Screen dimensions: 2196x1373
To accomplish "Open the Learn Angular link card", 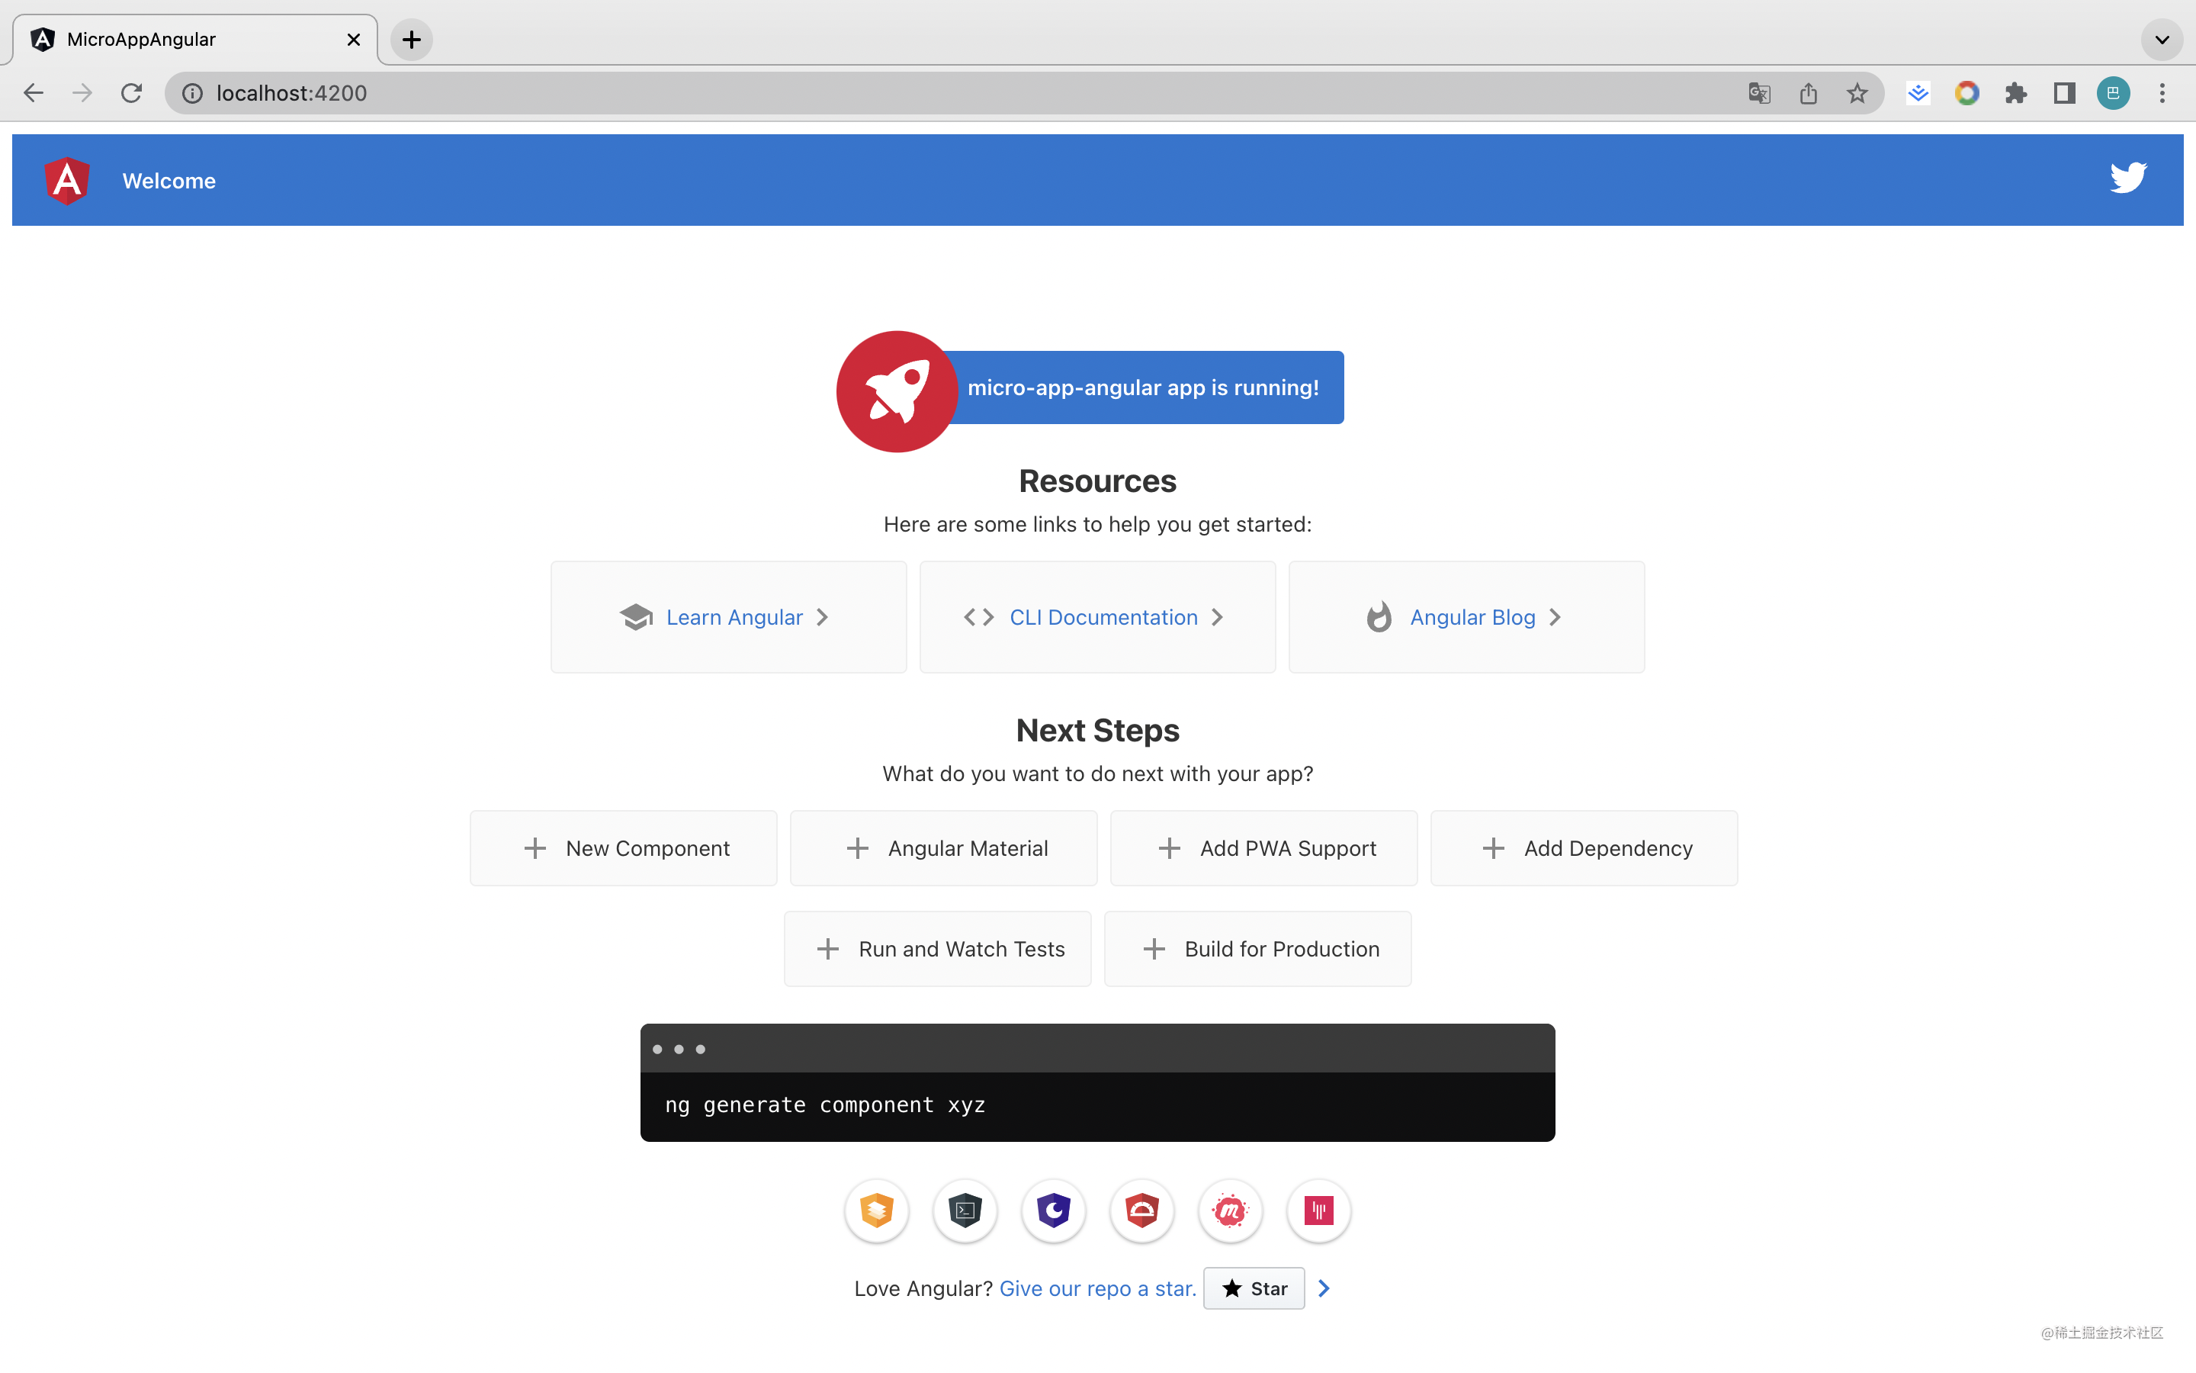I will pos(727,618).
